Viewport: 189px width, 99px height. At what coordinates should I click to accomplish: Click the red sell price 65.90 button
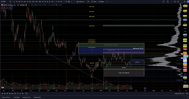click(3, 8)
